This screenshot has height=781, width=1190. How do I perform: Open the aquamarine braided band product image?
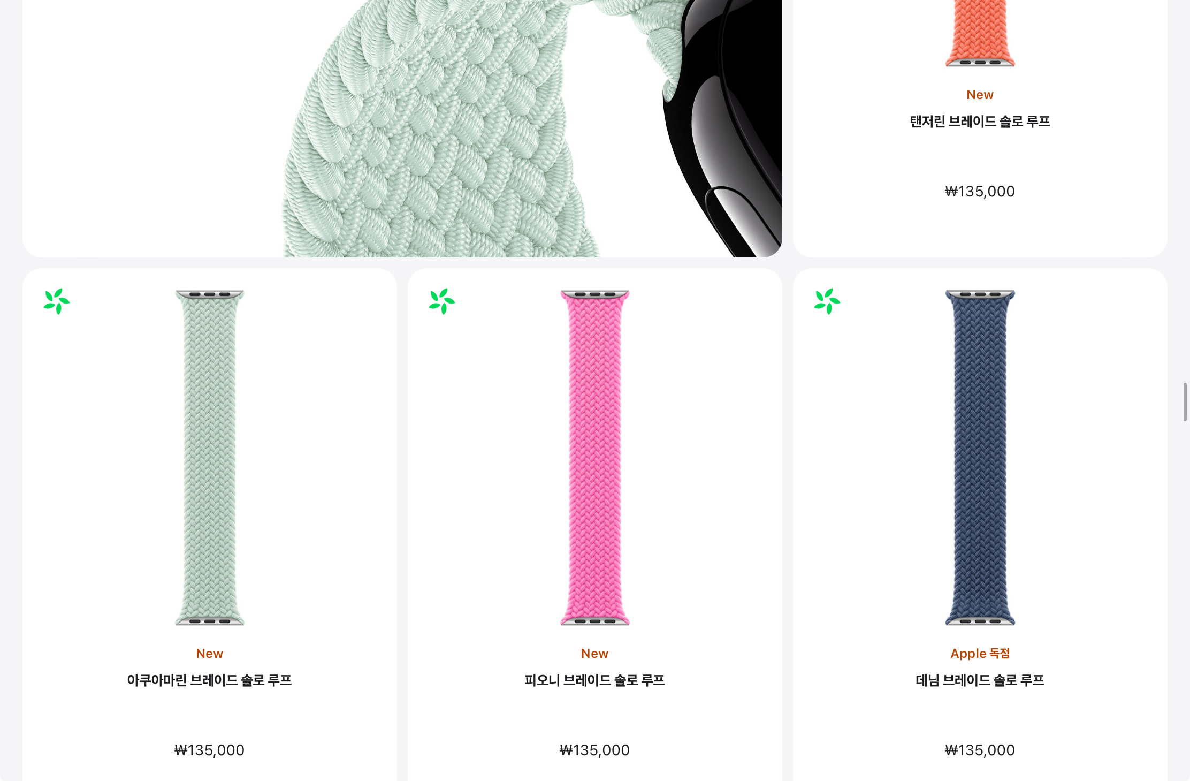(210, 458)
